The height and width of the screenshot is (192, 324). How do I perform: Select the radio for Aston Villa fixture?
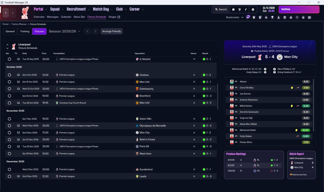click(x=9, y=119)
